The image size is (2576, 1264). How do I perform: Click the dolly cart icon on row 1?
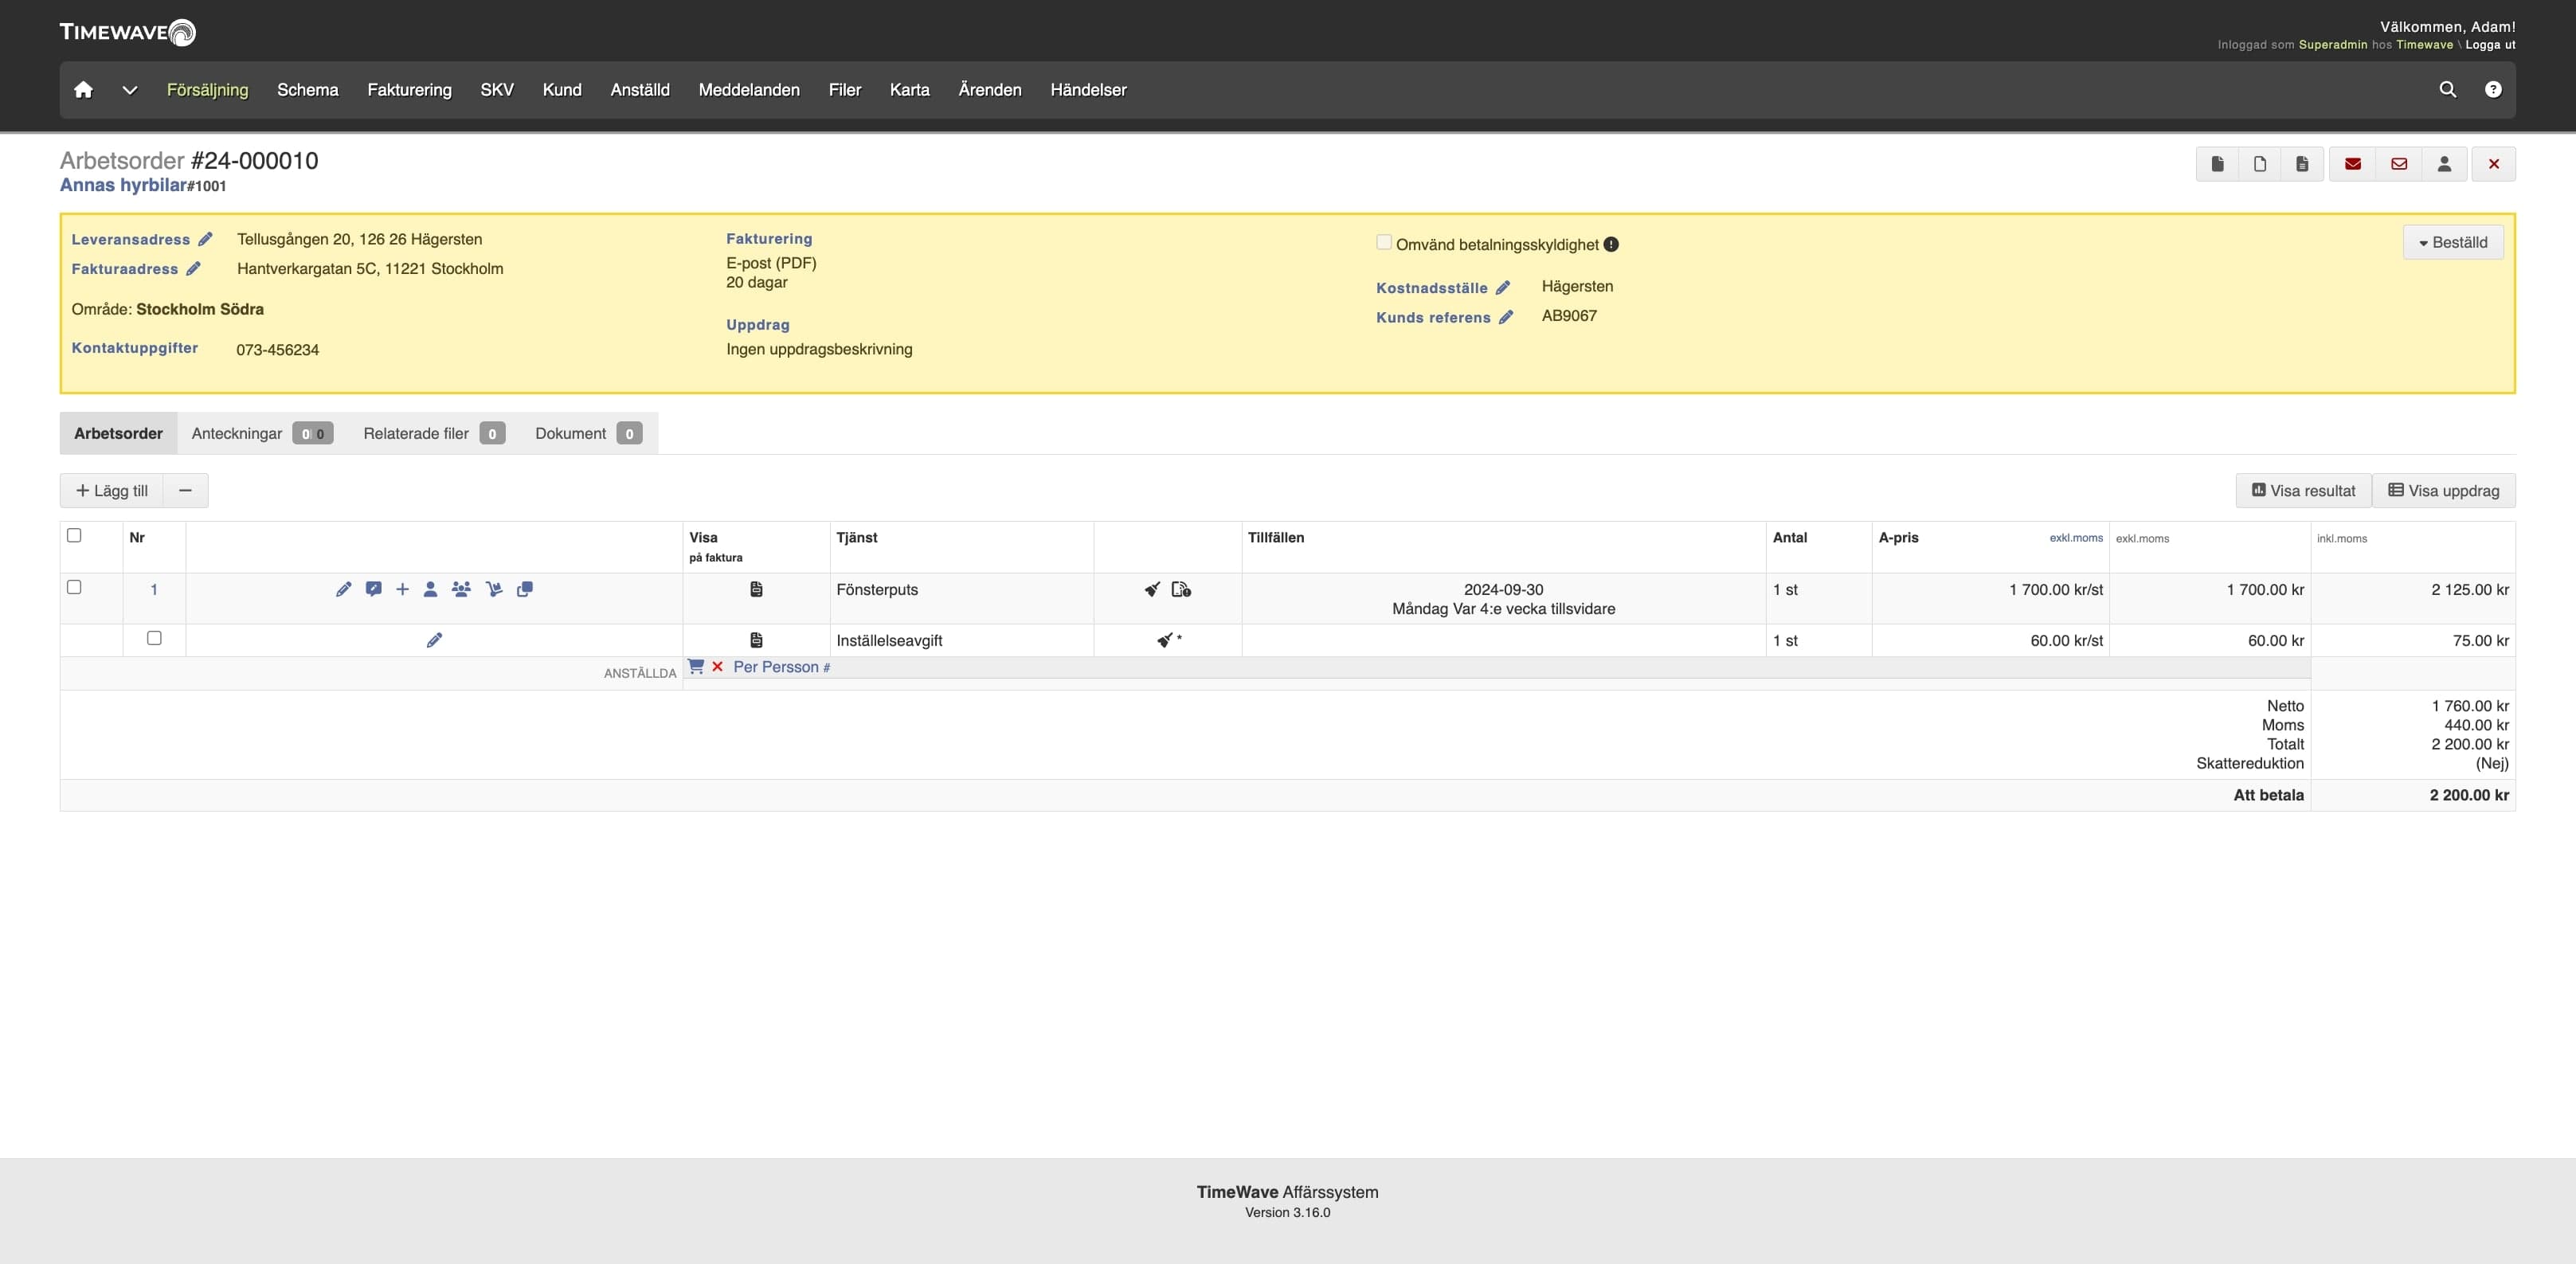[493, 589]
